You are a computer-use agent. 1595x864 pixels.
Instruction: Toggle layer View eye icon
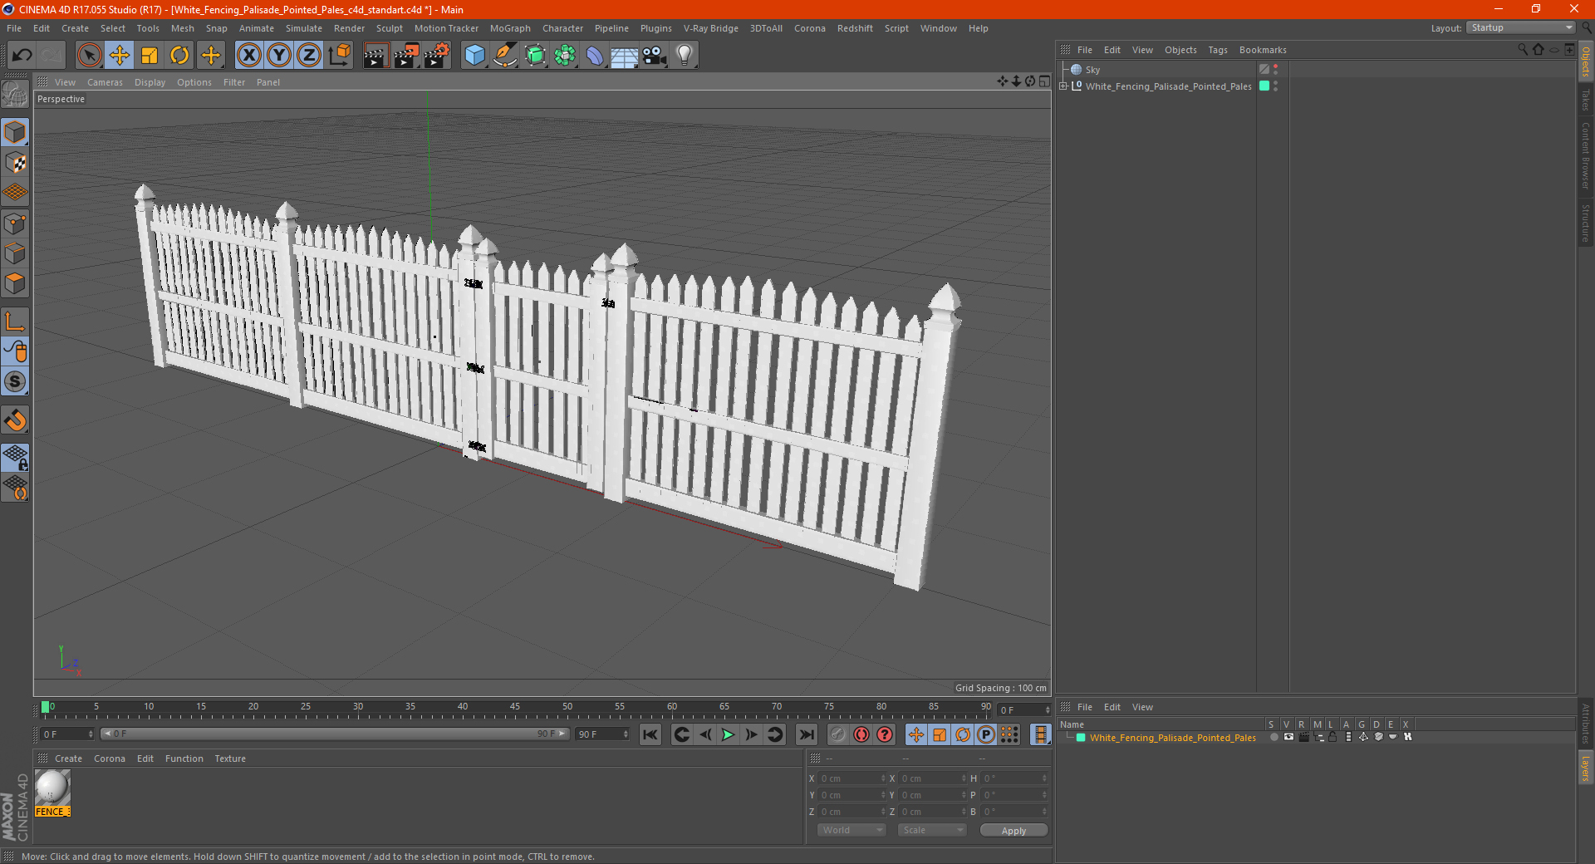point(1288,737)
